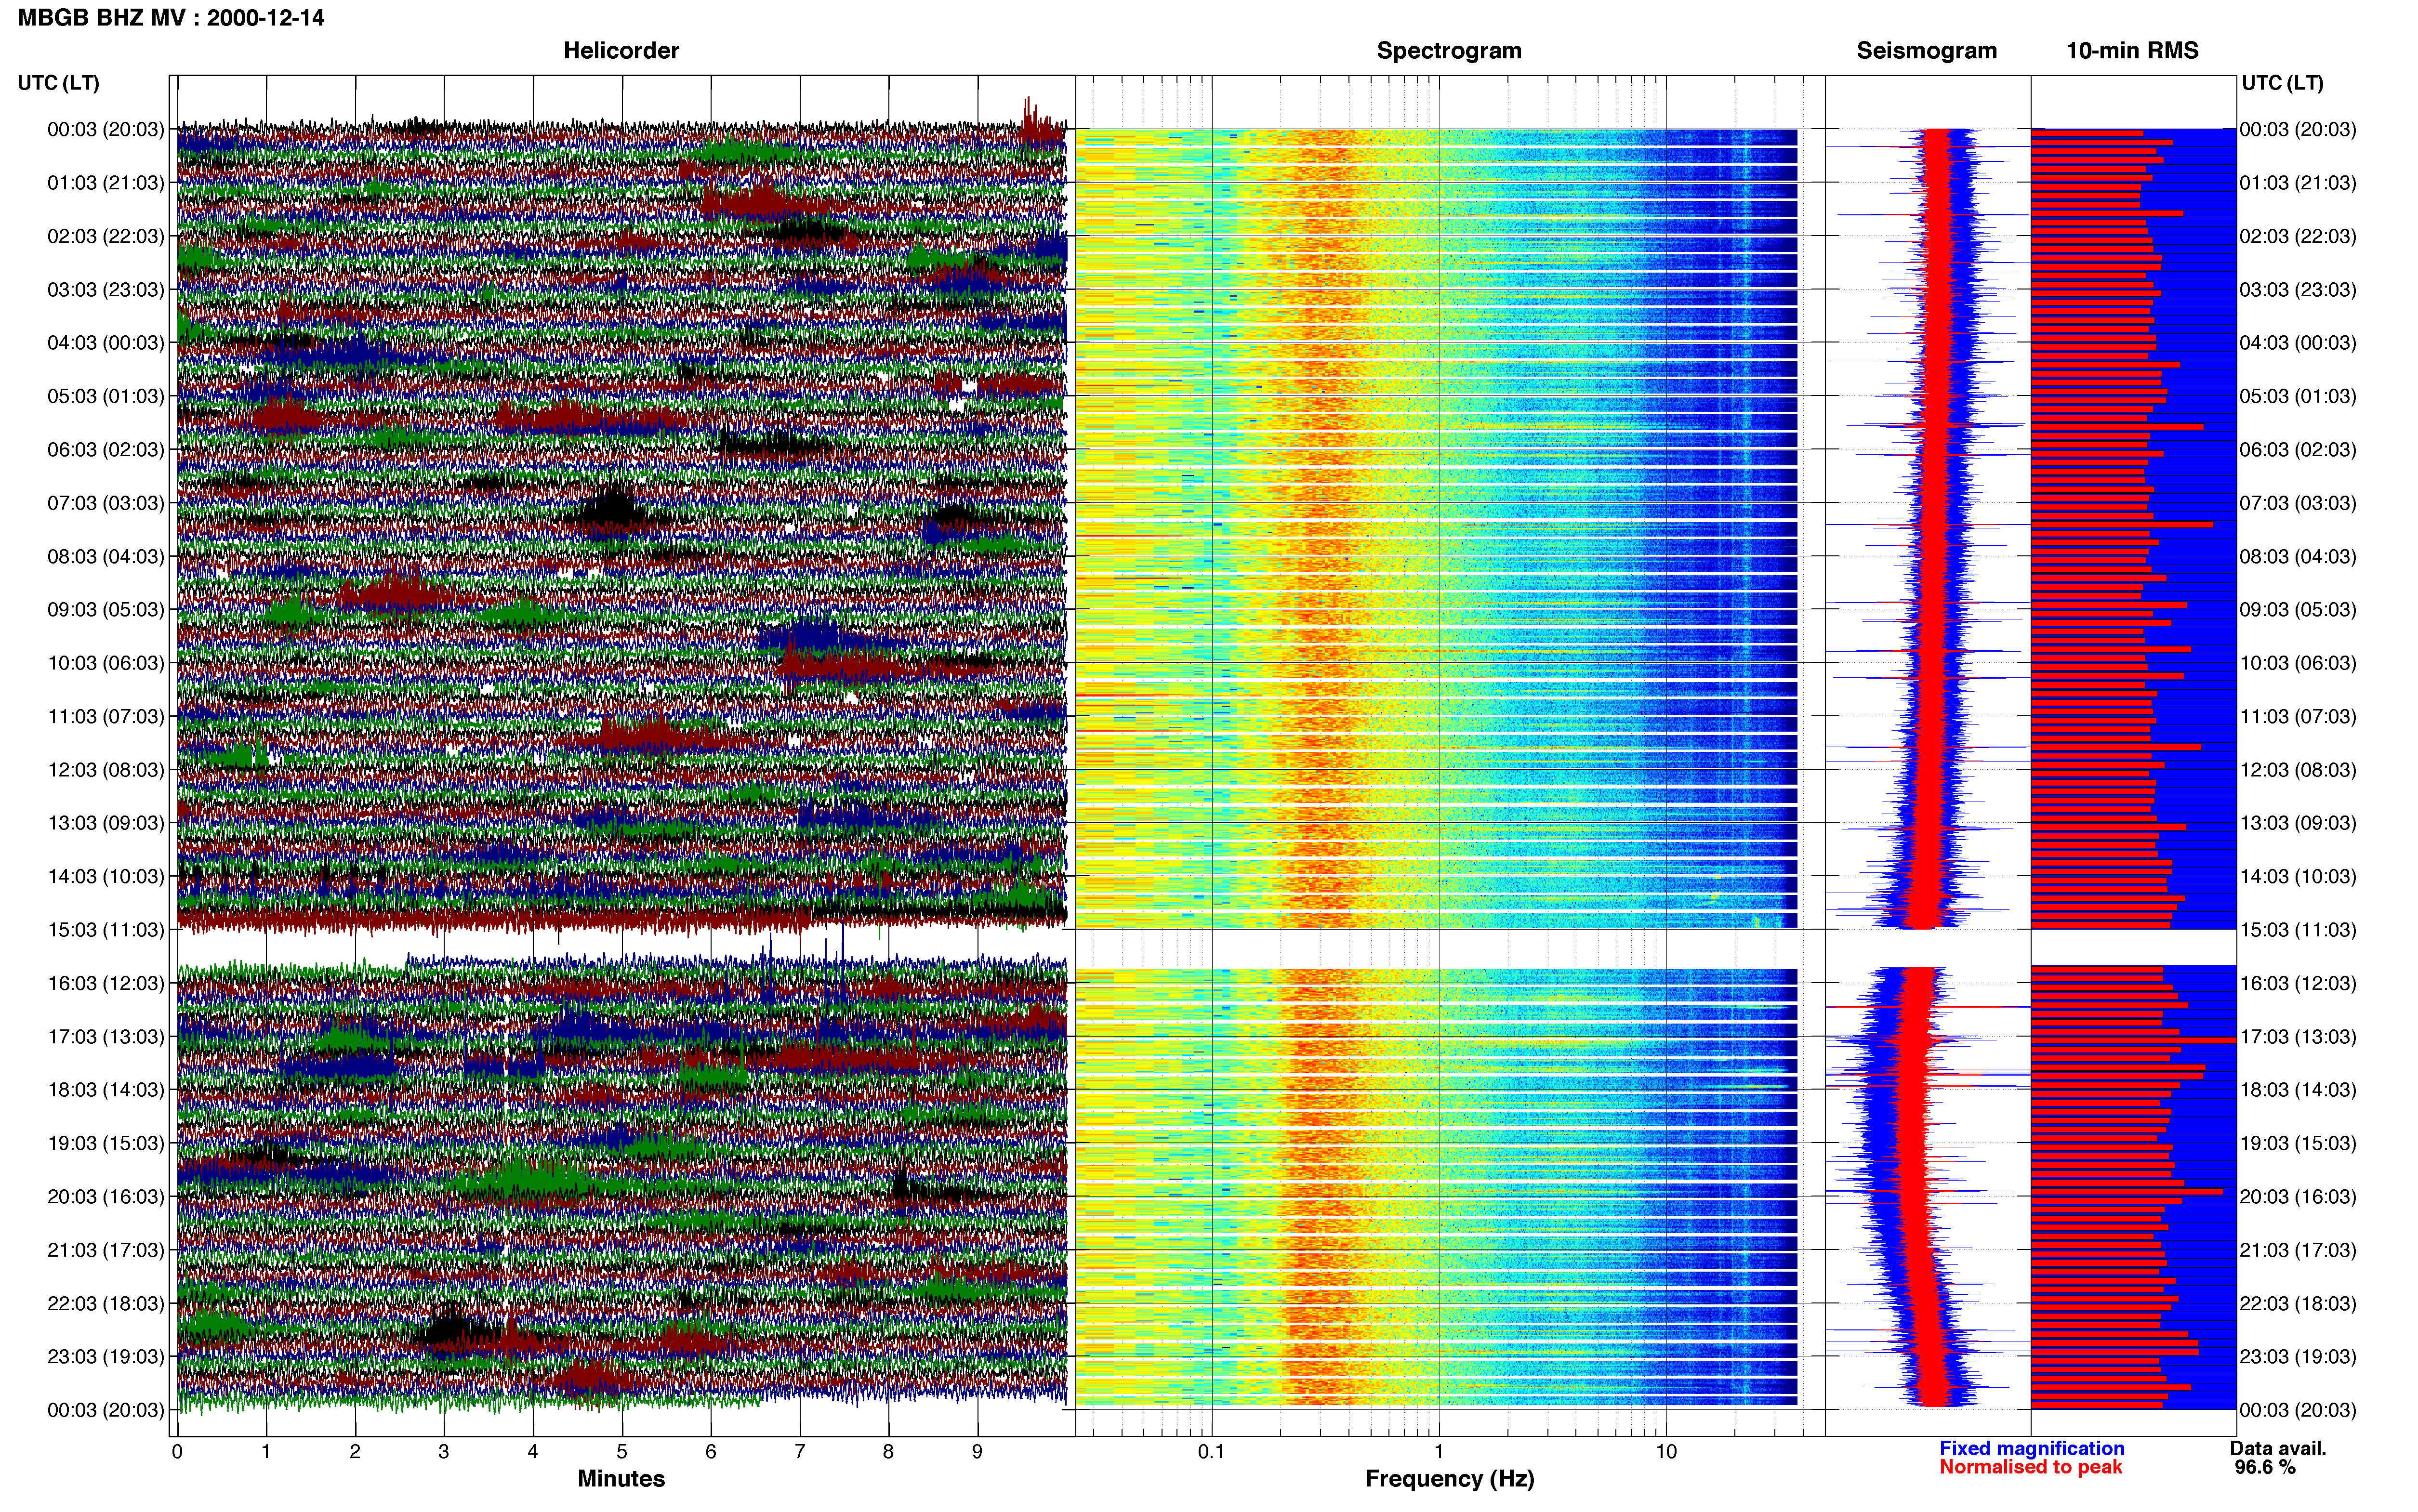Click the 'Helicorder' panel heading
This screenshot has width=2418, height=1512.
pyautogui.click(x=621, y=50)
